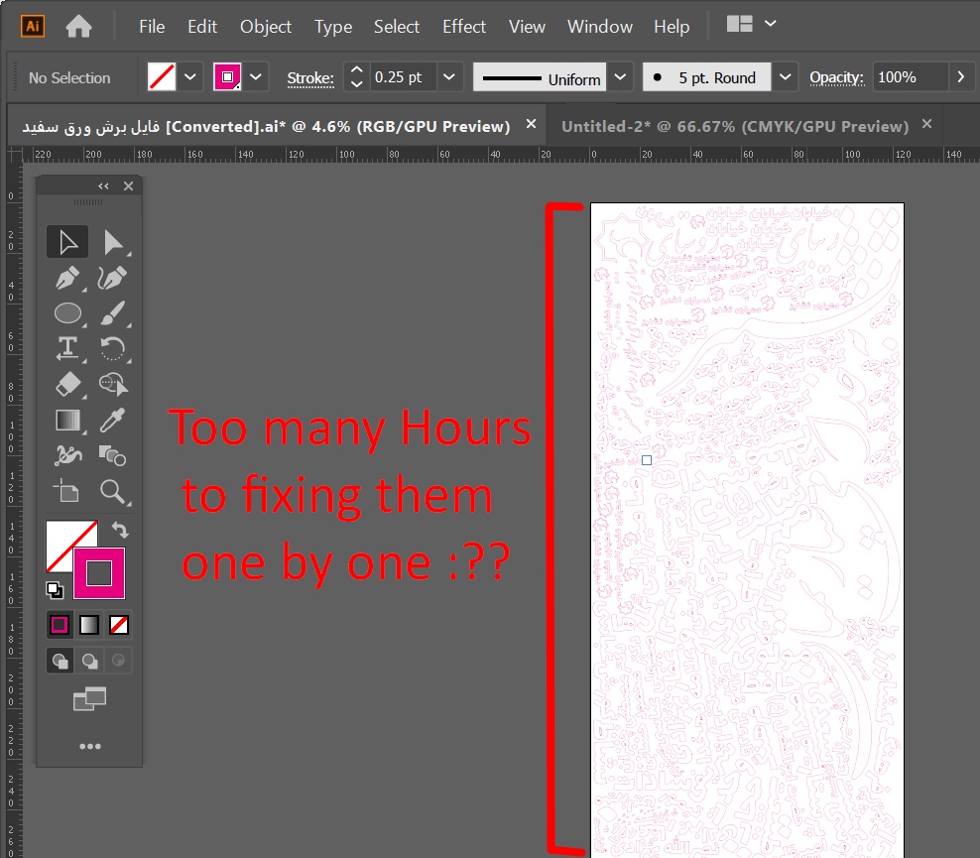Open the Edit Toolbar options via ellipsis
The image size is (980, 858).
pyautogui.click(x=90, y=746)
